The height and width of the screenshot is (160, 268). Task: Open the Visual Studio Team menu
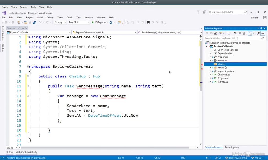[60, 18]
